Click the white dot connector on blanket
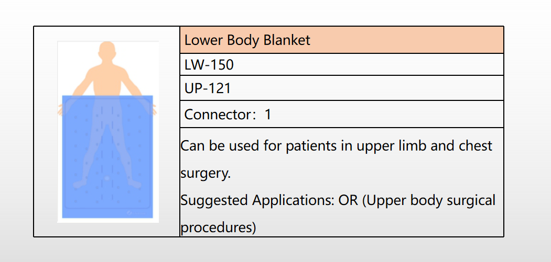Viewport: 551px width, 262px height. coord(107,178)
